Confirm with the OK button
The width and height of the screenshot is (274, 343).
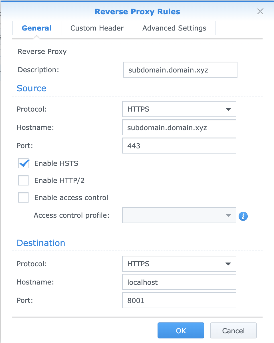coord(181,330)
